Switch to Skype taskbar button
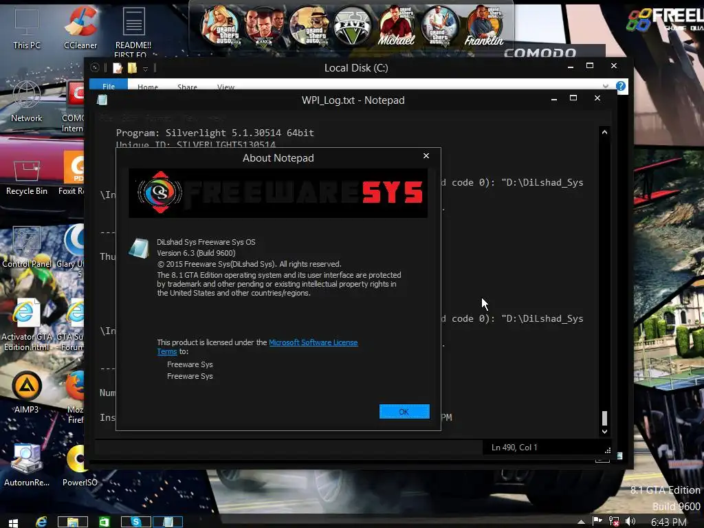The height and width of the screenshot is (528, 704). 135,522
